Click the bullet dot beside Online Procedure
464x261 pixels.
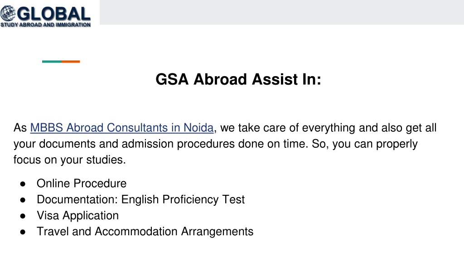23,184
